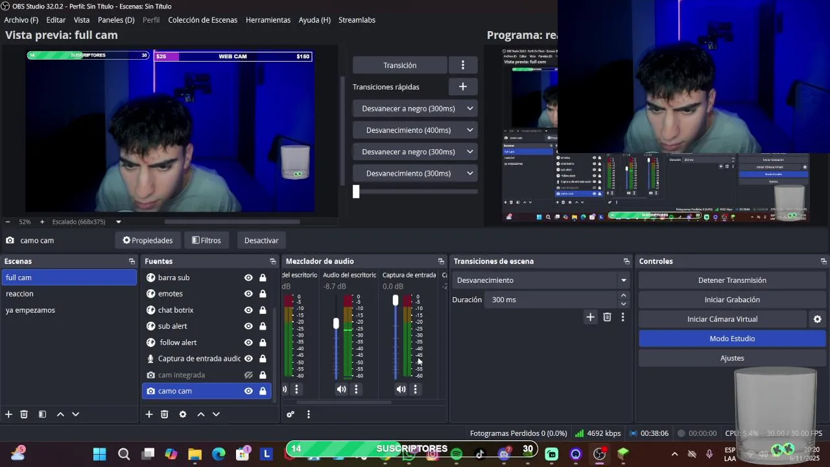
Task: Add a new source in Fuentes panel
Action: (x=148, y=414)
